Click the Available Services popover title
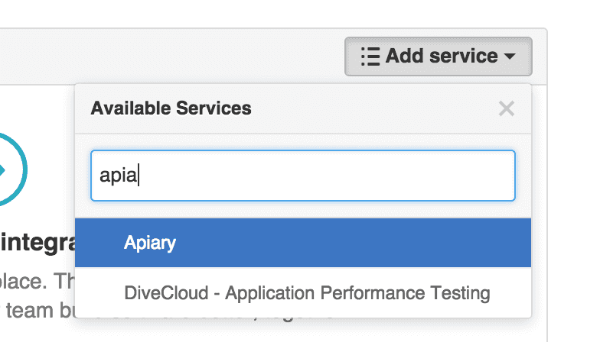The image size is (600, 342). pos(171,108)
